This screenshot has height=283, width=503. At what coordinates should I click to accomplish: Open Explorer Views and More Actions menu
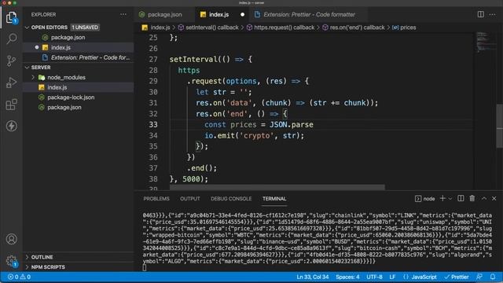point(123,14)
